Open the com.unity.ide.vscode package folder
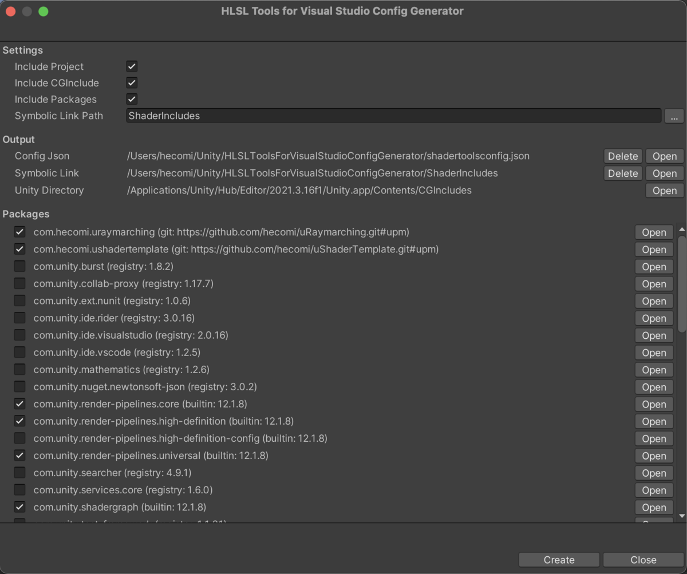This screenshot has width=687, height=574. 654,353
